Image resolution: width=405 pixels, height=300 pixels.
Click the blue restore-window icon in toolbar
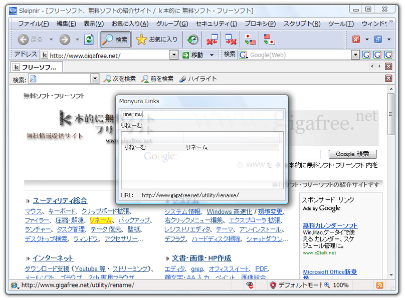coord(378,40)
